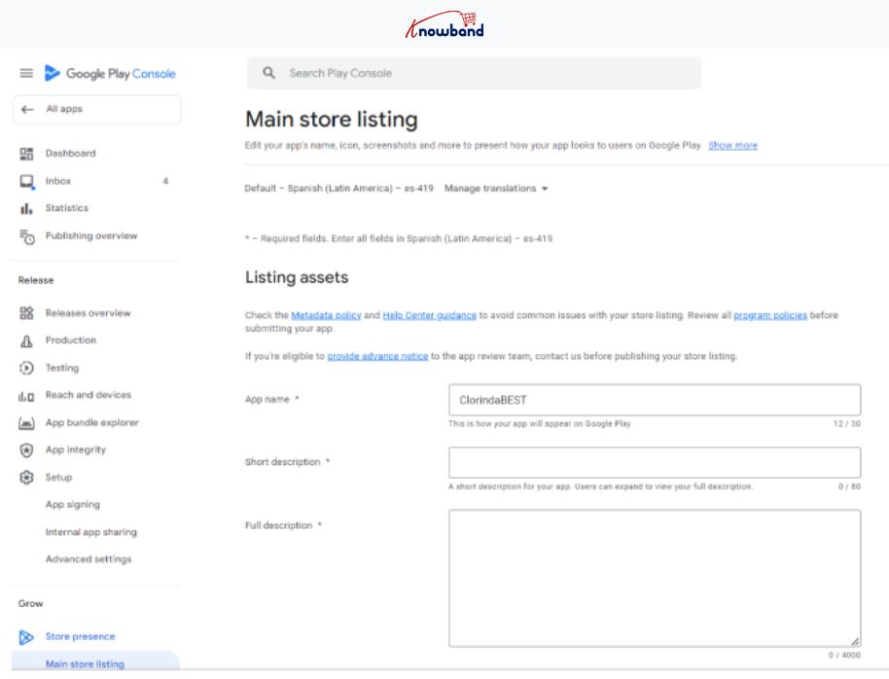Open the Dashboard menu item
This screenshot has height=679, width=889.
click(71, 153)
